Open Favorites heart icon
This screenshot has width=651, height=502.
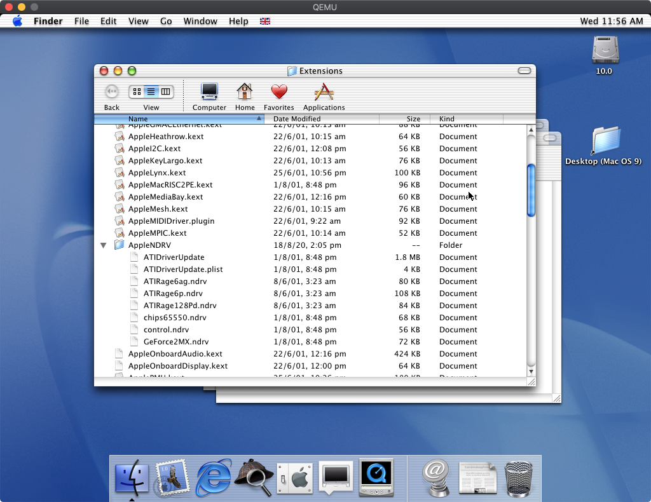click(x=279, y=92)
